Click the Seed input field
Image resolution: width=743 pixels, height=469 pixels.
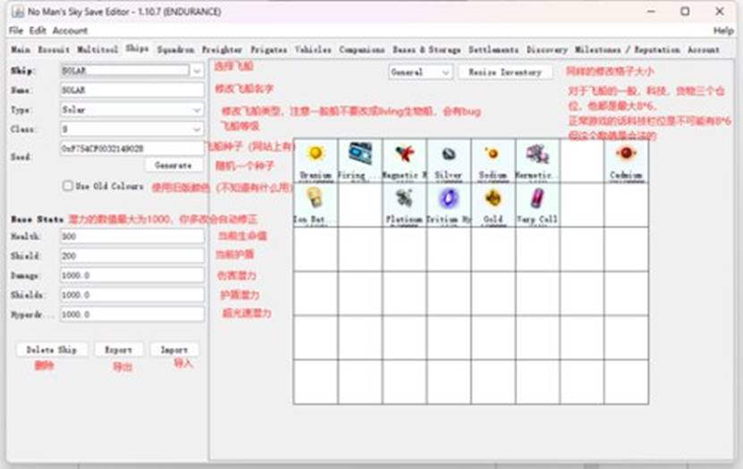click(x=132, y=148)
